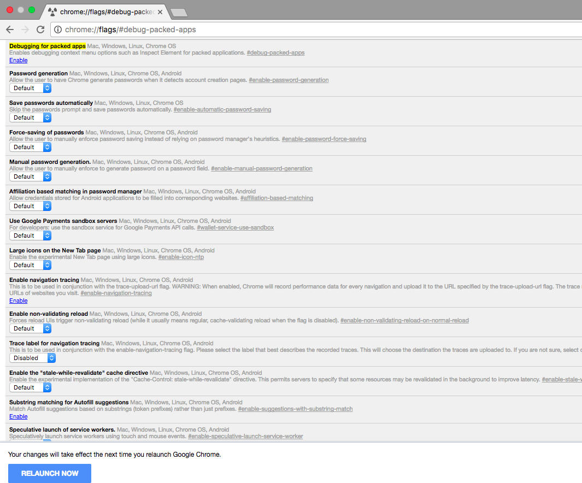Open a new tab with the tab strip button
Image resolution: width=582 pixels, height=483 pixels.
coord(179,13)
